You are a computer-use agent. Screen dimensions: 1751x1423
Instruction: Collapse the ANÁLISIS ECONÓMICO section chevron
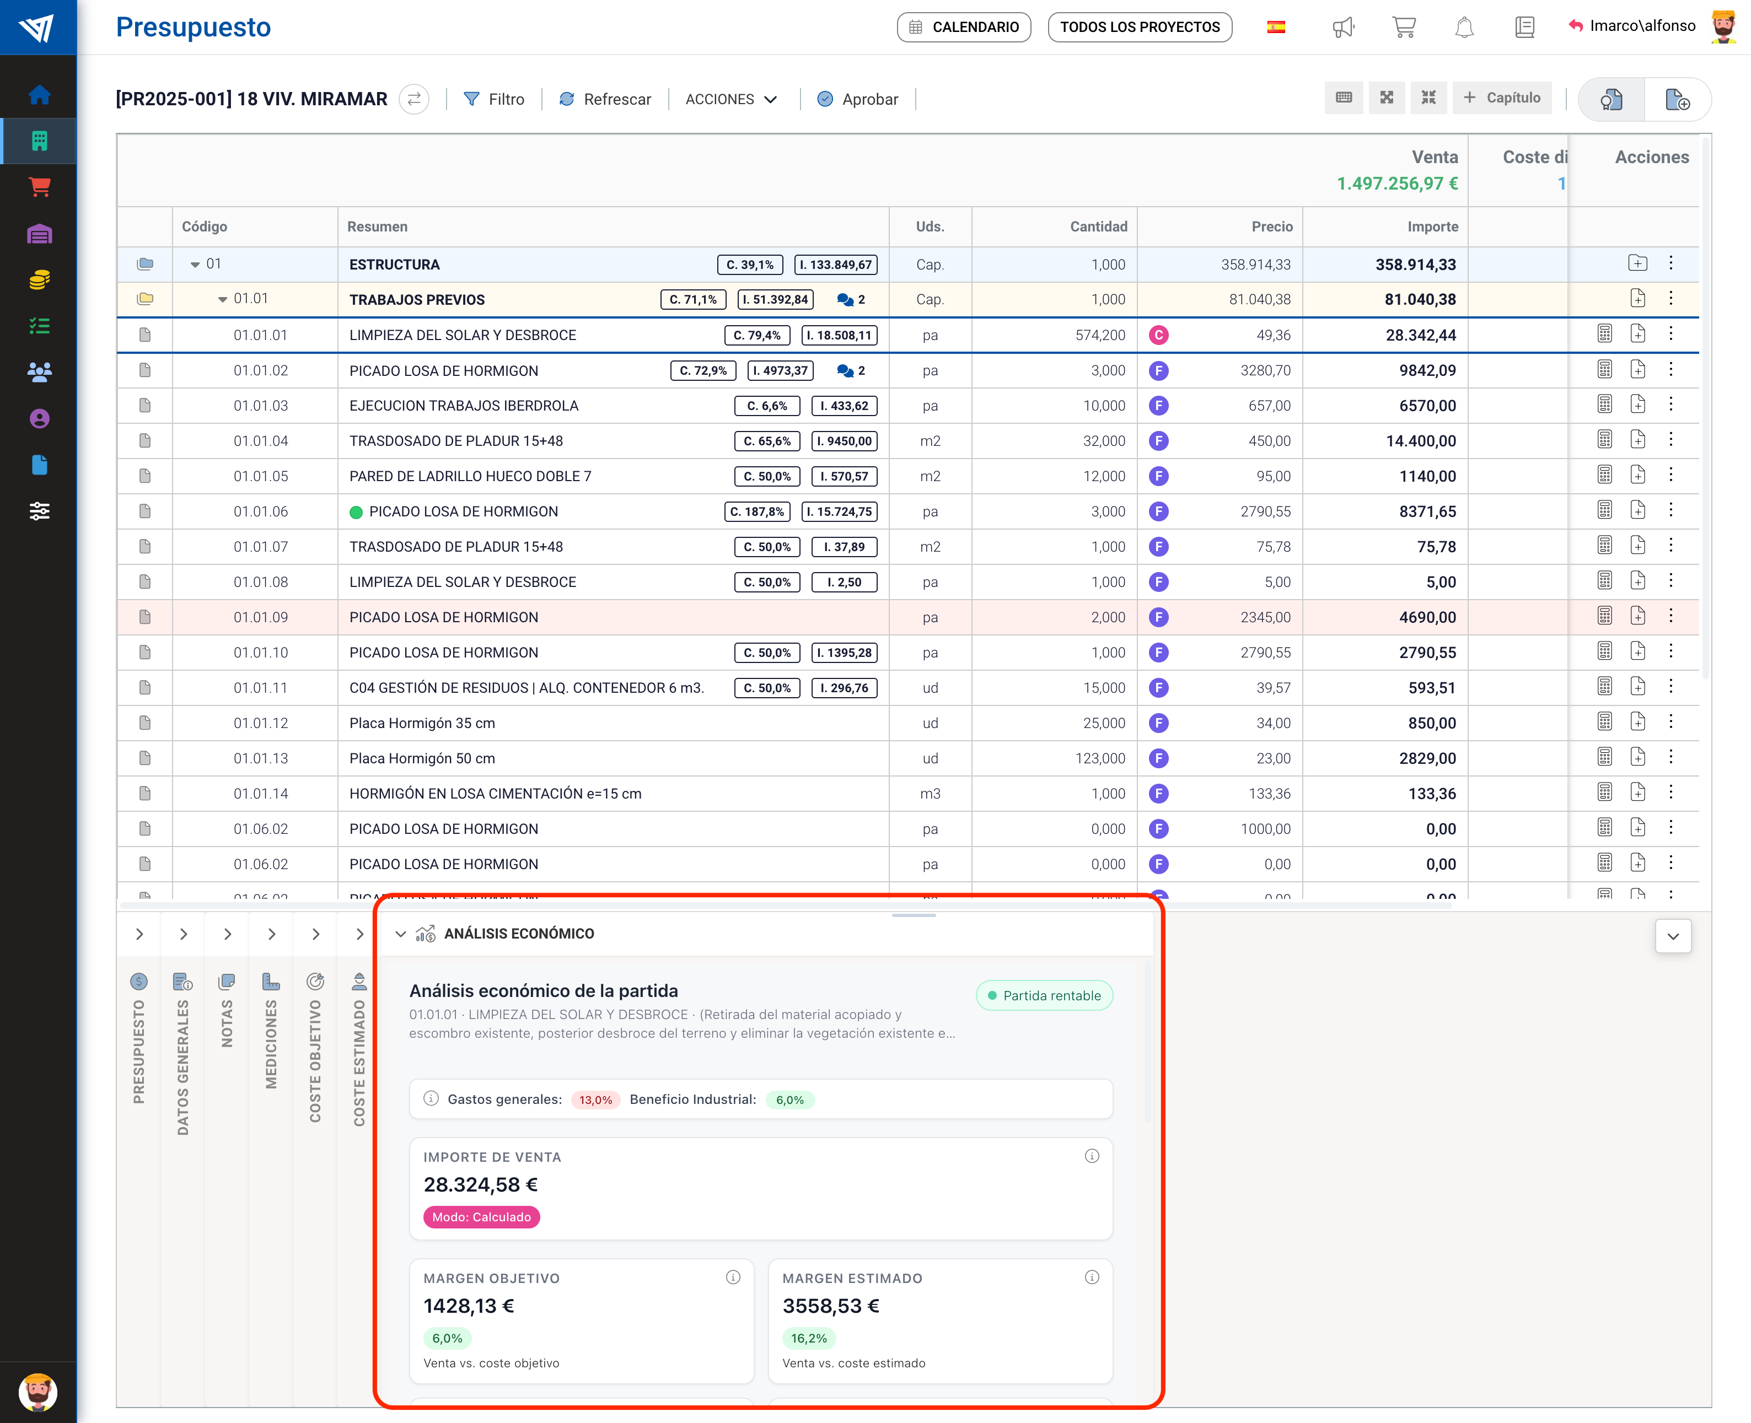pyautogui.click(x=400, y=934)
